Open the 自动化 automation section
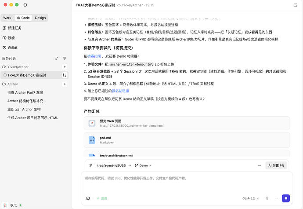 click(10, 48)
